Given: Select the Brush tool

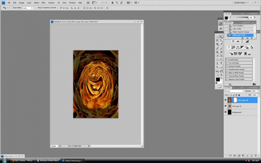Looking at the screenshot, I should [x=221, y=48].
